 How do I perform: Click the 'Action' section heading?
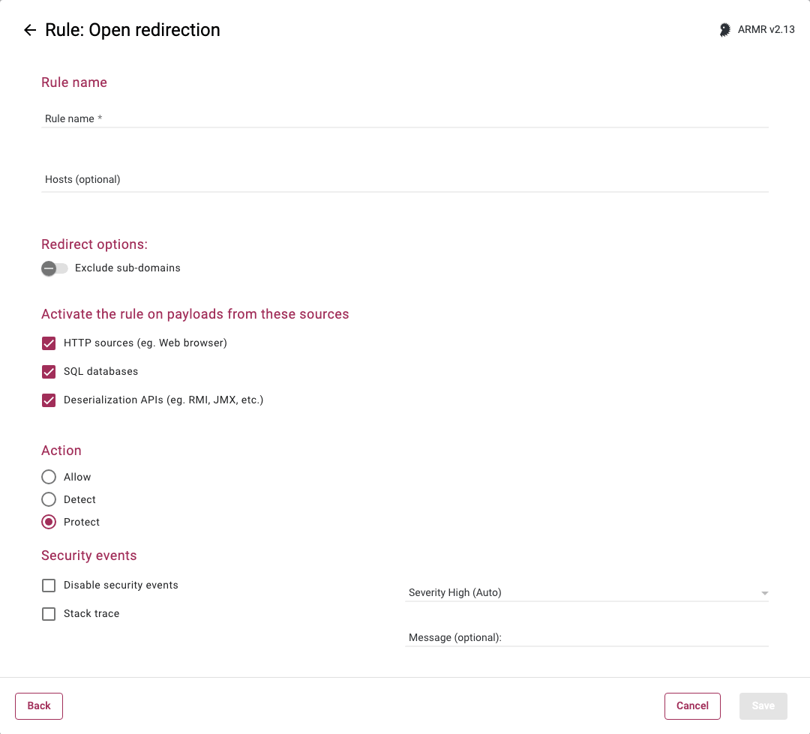click(61, 451)
